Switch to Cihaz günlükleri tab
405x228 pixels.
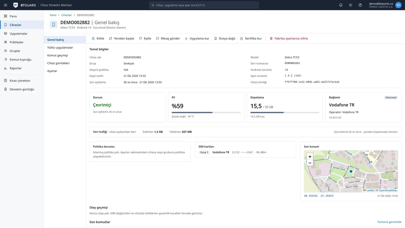(65, 63)
